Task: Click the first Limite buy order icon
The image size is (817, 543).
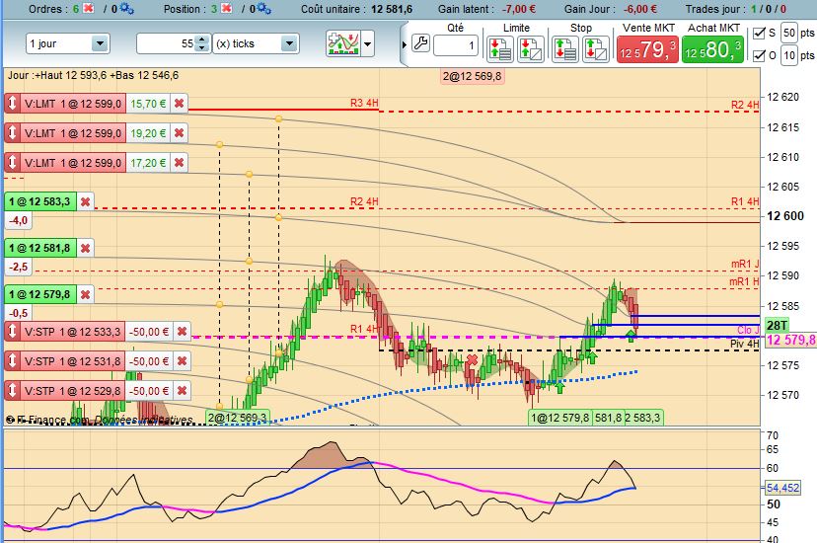Action: pos(500,49)
